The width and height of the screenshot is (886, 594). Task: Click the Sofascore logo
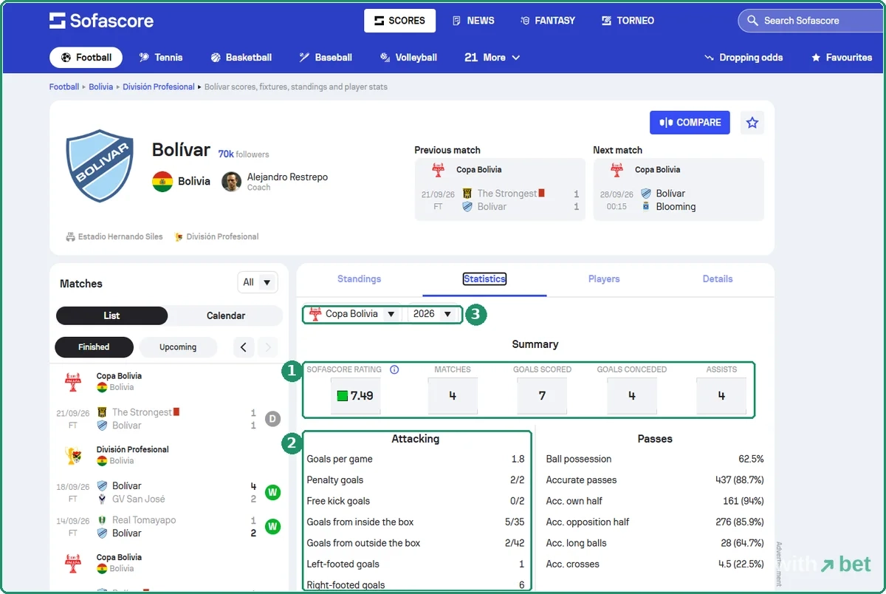101,21
